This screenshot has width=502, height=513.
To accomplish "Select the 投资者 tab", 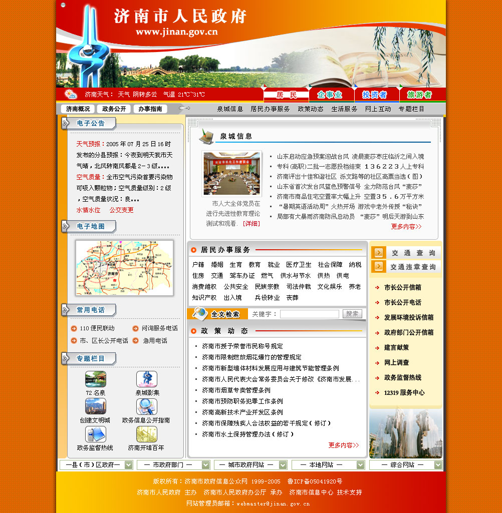I will [x=375, y=95].
